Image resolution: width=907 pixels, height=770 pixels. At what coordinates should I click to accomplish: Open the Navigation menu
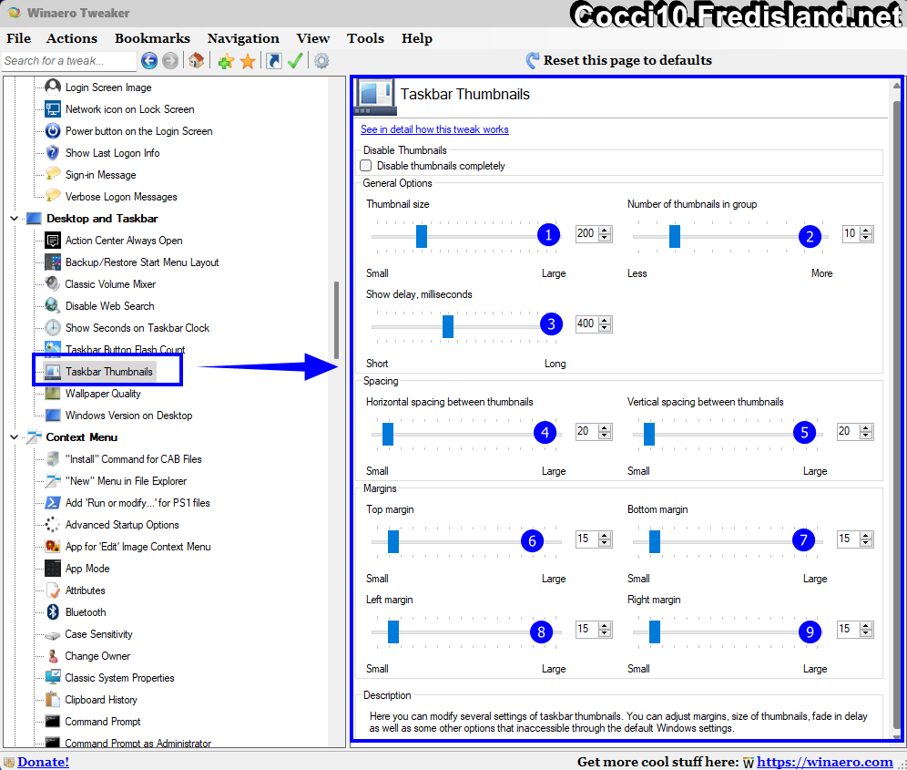pos(243,38)
